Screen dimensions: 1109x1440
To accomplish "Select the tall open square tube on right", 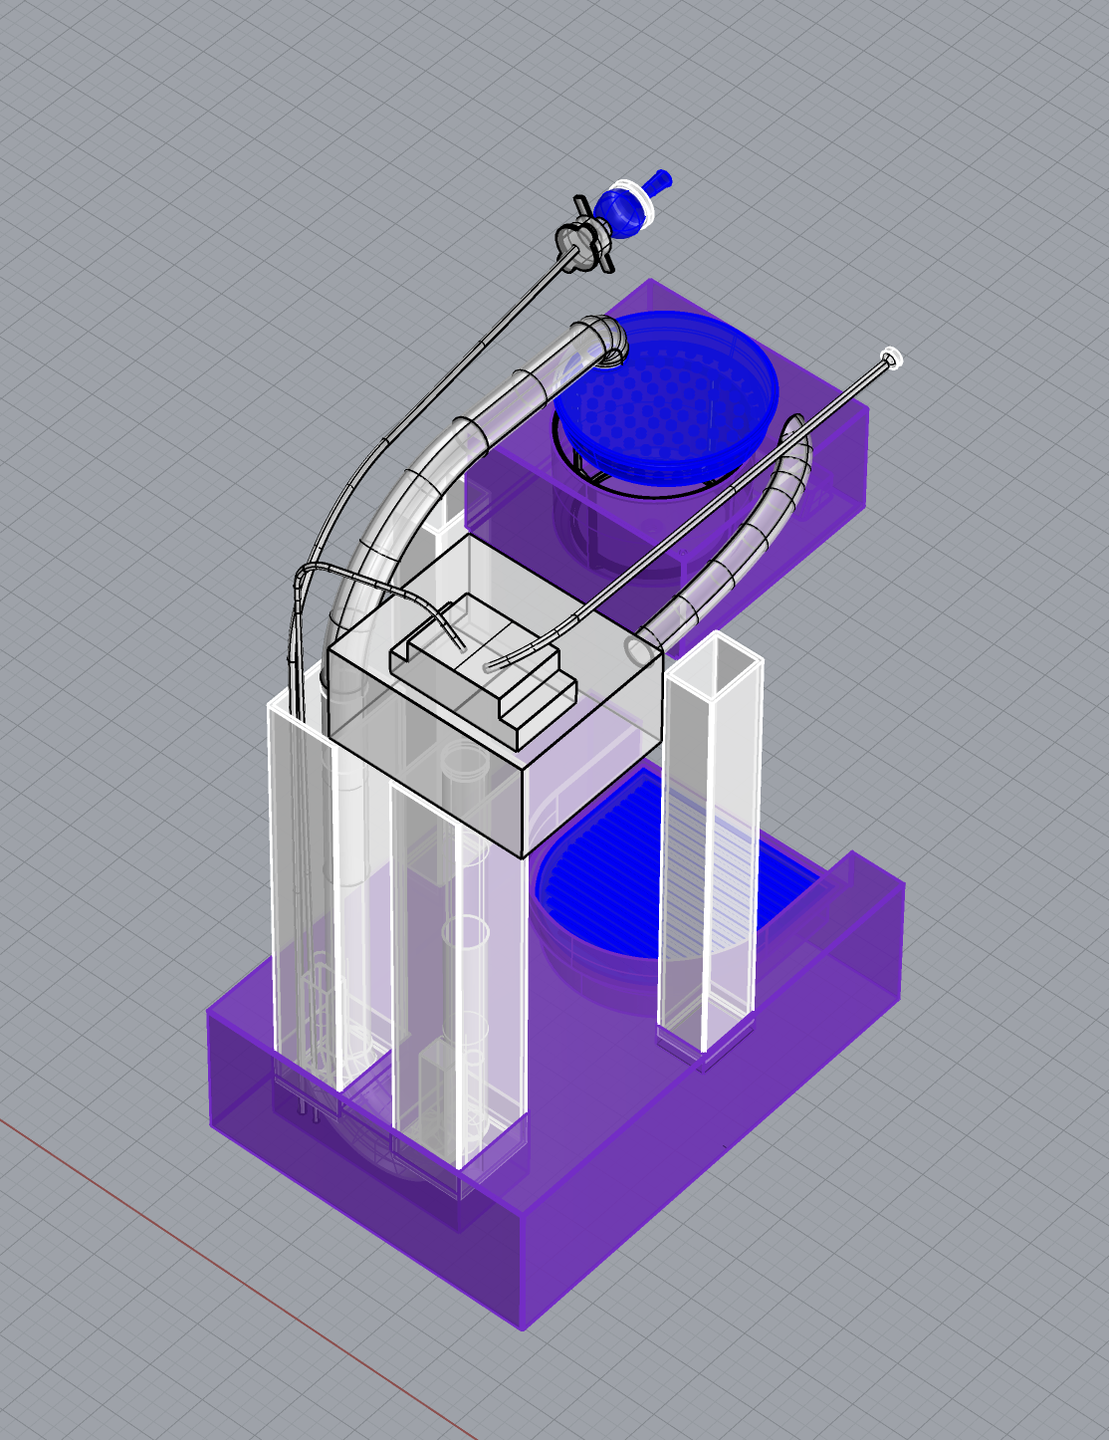I will tap(710, 844).
